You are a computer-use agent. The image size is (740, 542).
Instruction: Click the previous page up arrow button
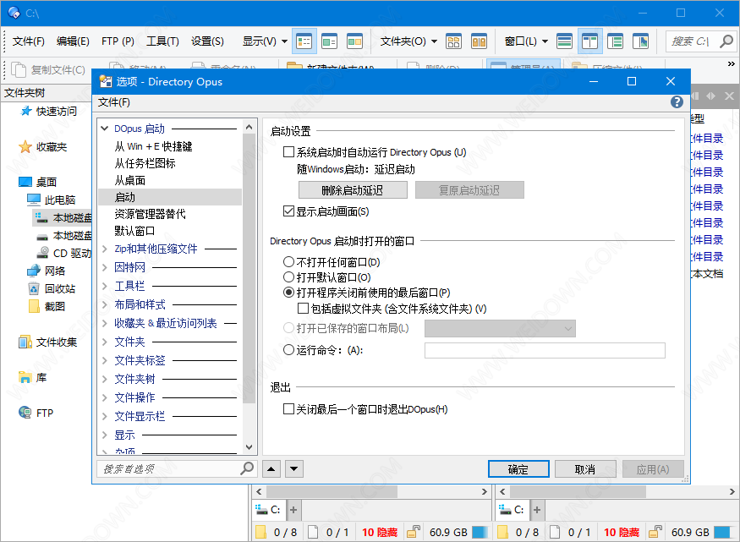coord(271,469)
